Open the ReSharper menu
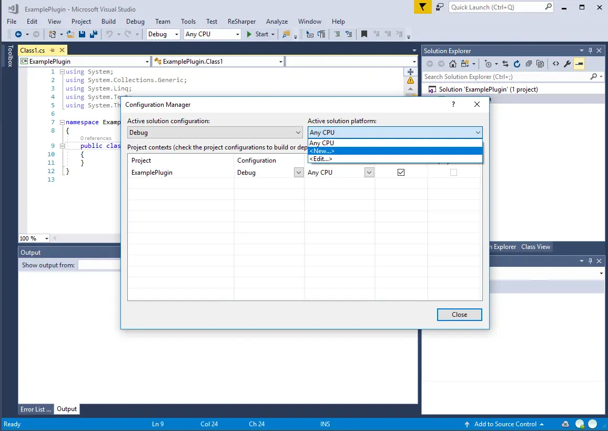 tap(241, 22)
